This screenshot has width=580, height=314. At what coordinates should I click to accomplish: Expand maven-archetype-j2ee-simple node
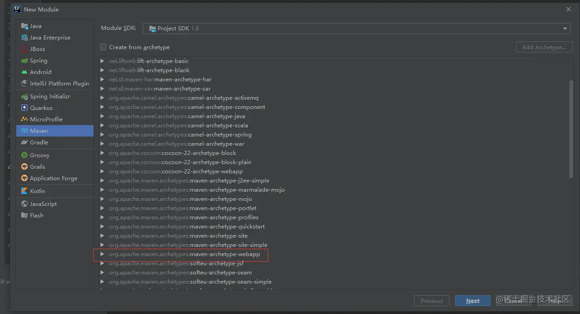(102, 181)
